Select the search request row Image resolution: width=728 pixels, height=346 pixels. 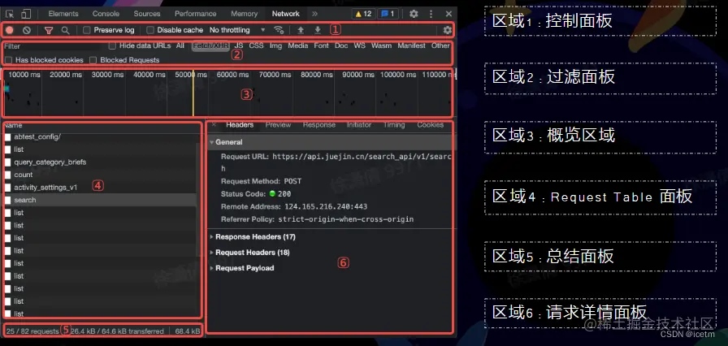[100, 200]
